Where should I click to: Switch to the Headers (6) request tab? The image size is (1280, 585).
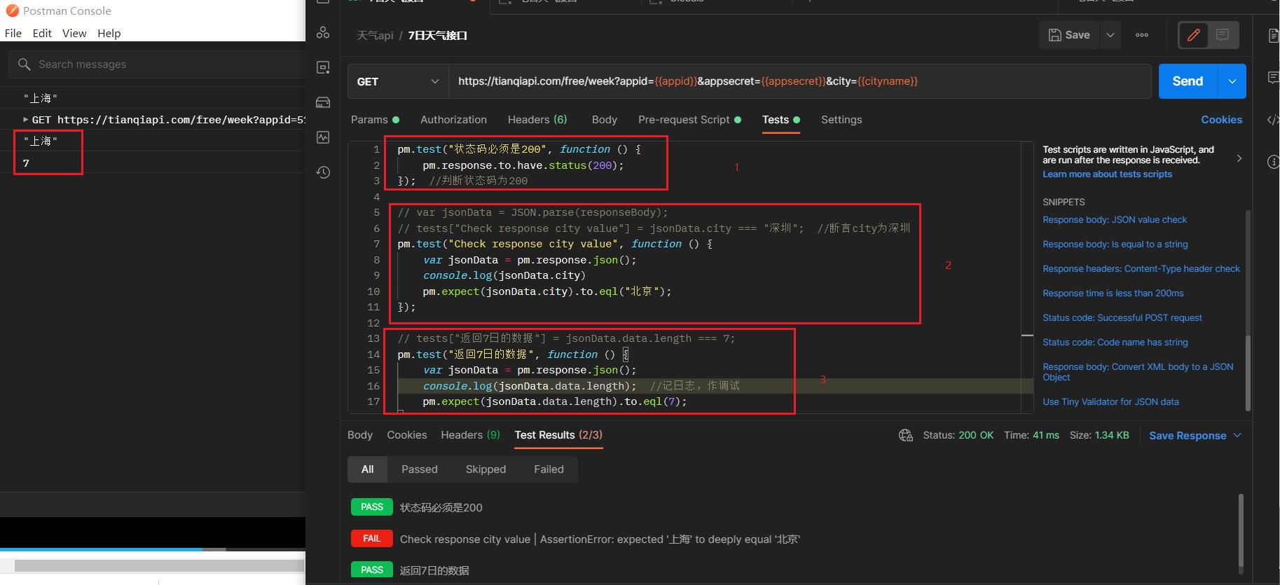(537, 120)
